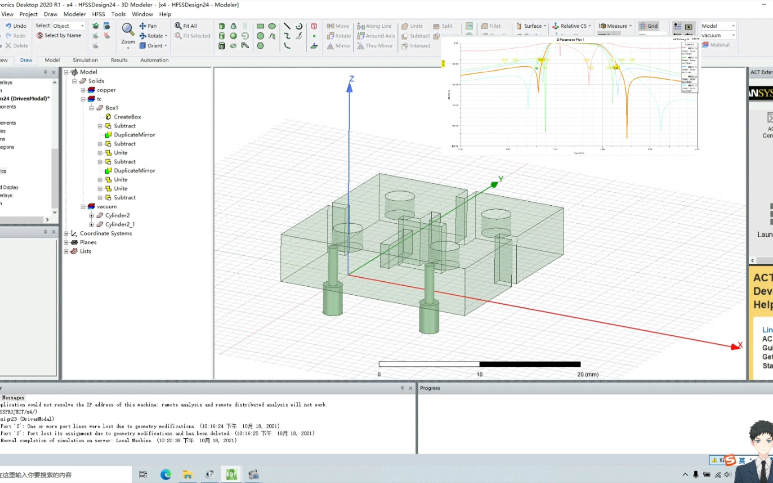The width and height of the screenshot is (773, 483).
Task: Draw a spline tool icon
Action: point(287,36)
